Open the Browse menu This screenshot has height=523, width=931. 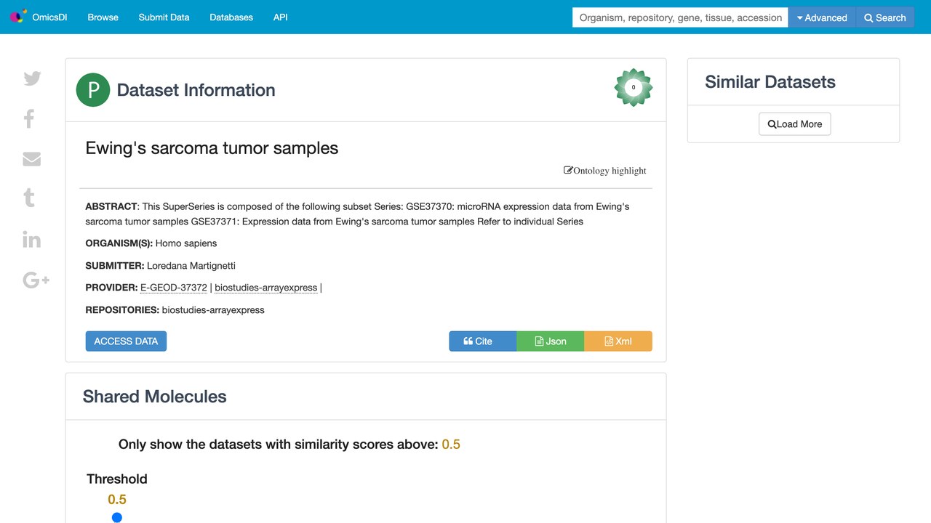(x=103, y=17)
